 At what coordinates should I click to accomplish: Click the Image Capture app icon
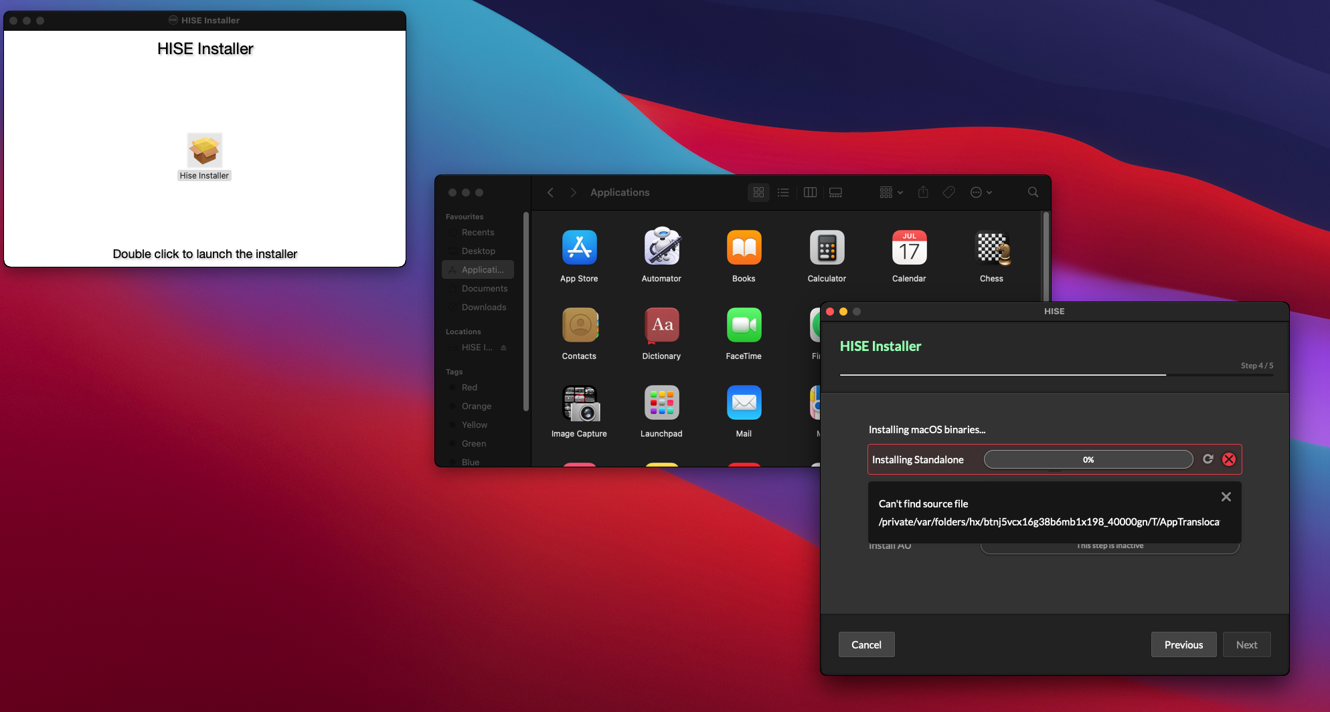[x=579, y=403]
